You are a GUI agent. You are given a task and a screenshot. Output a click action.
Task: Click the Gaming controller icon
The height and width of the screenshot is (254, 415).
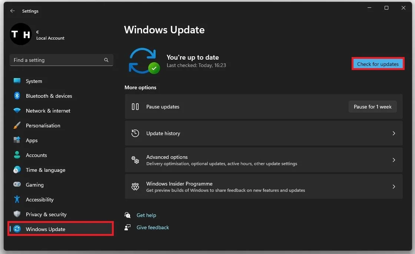(17, 184)
